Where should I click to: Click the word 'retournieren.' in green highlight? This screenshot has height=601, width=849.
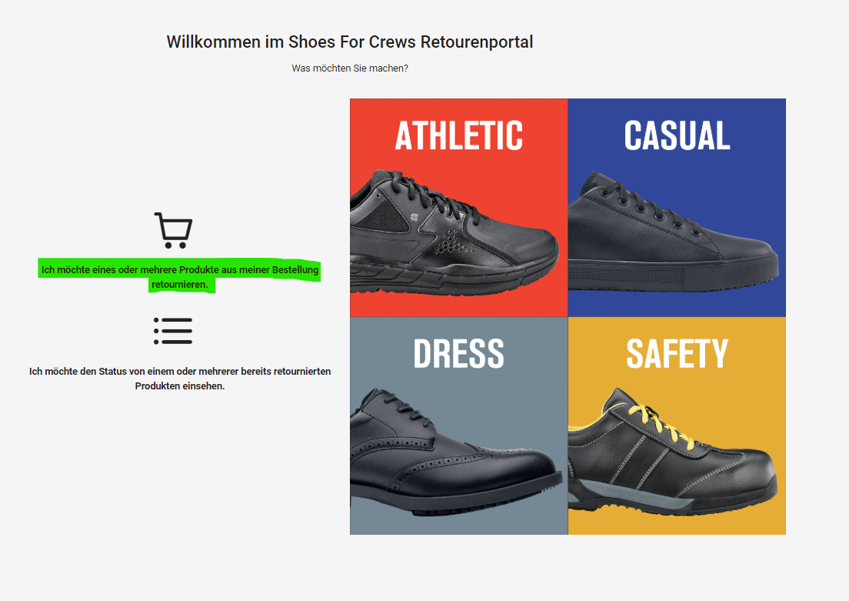[x=180, y=285]
